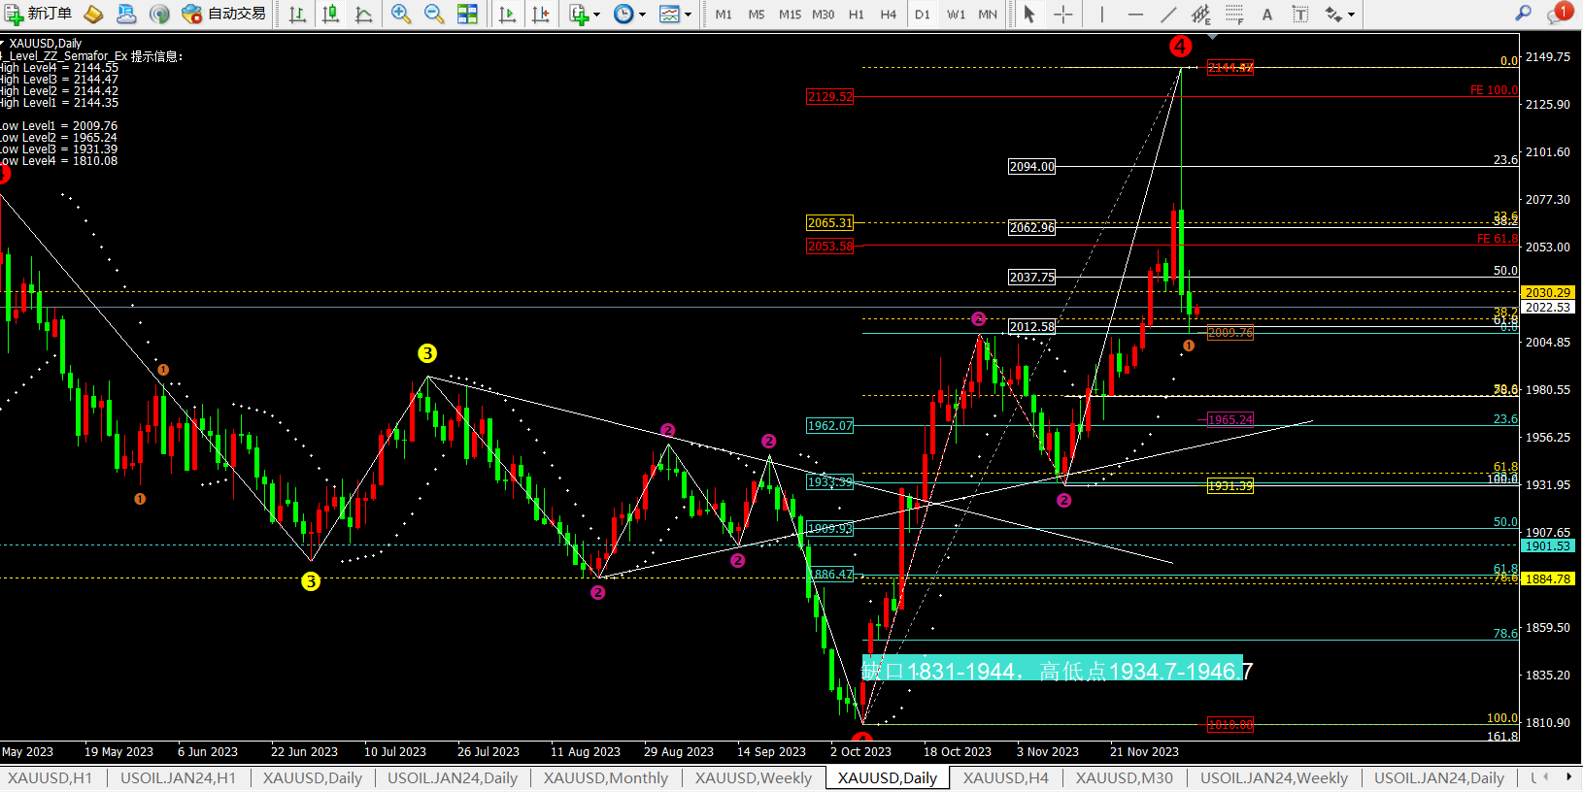The width and height of the screenshot is (1583, 792).
Task: Open the New Order (新订单) dialog
Action: pos(39,14)
